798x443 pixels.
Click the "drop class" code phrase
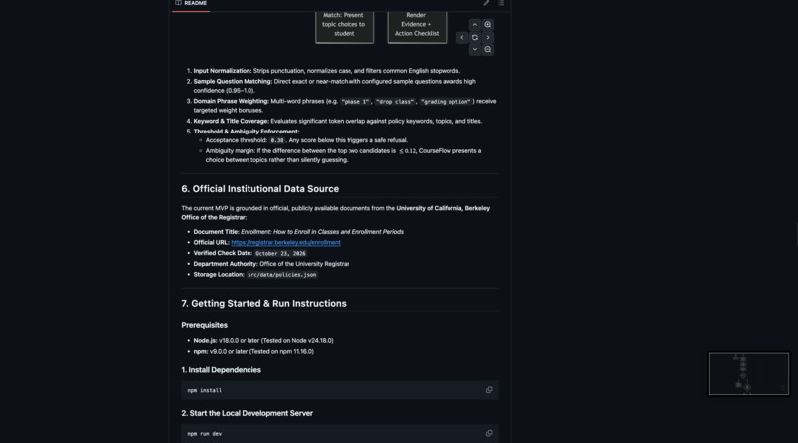point(395,102)
